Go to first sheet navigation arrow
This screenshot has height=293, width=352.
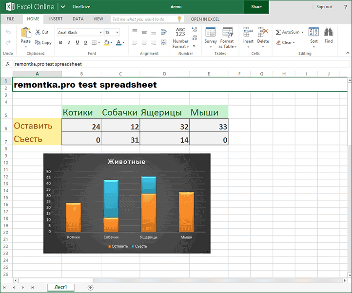coord(4,287)
